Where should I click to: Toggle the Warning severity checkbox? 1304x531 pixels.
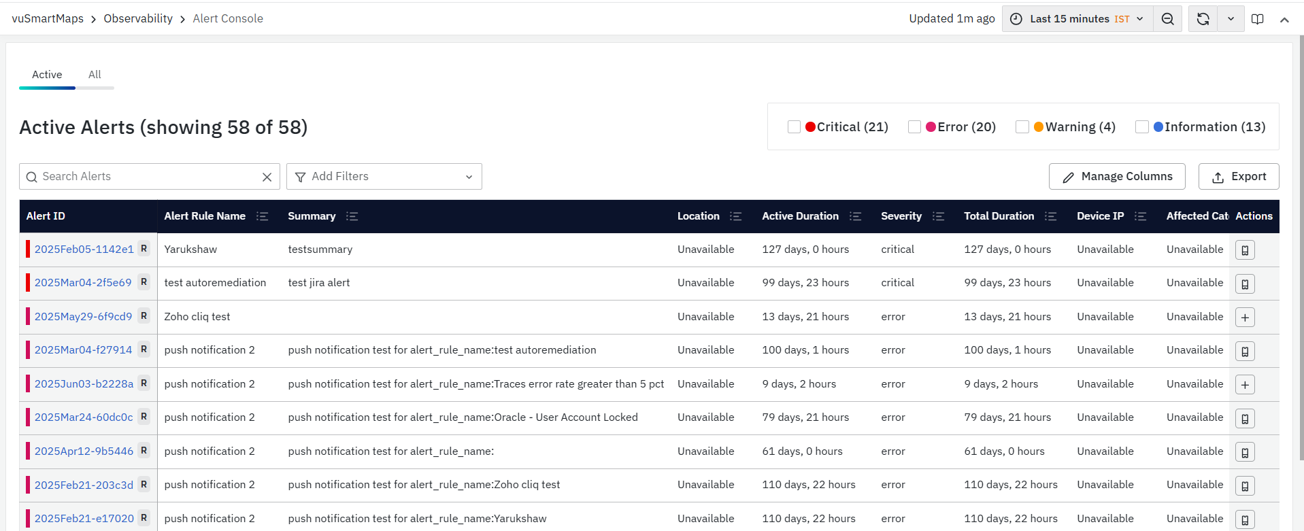pyautogui.click(x=1022, y=127)
